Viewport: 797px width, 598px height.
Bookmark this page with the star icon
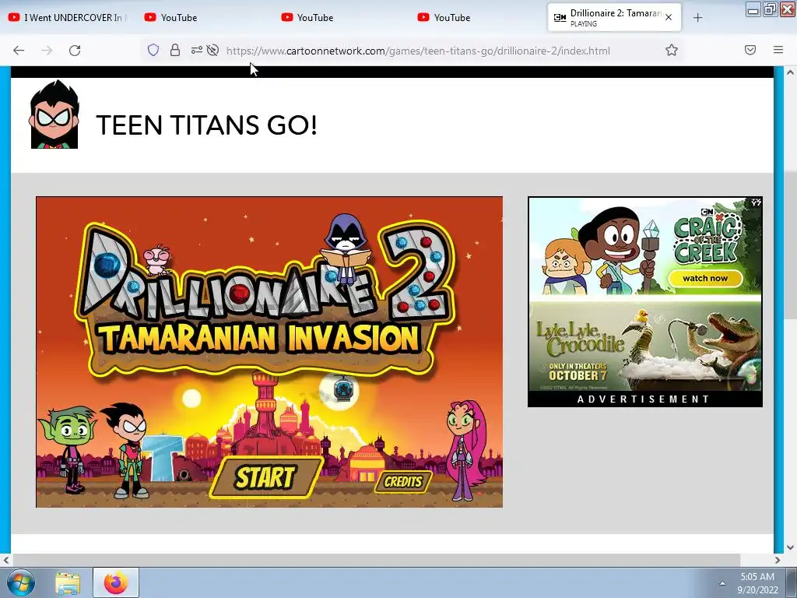pyautogui.click(x=672, y=50)
